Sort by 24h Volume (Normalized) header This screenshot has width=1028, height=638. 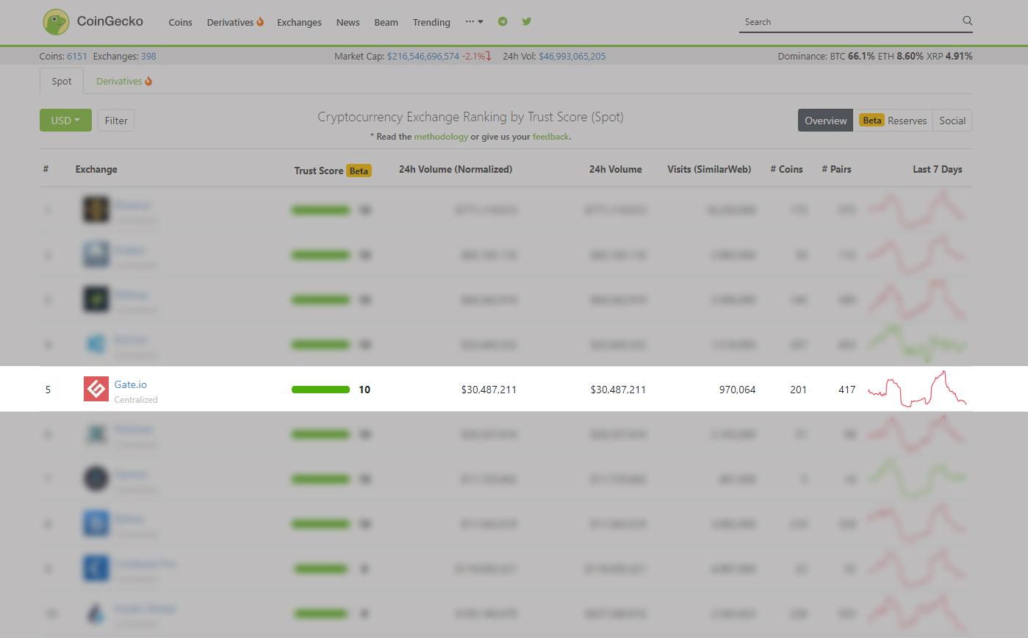pos(456,169)
